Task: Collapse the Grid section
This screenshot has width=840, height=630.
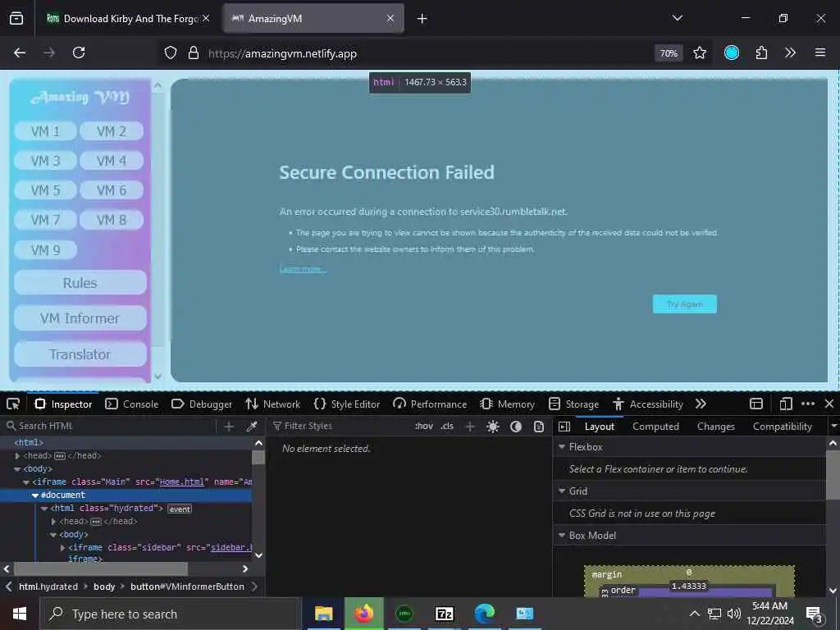Action: pos(562,491)
